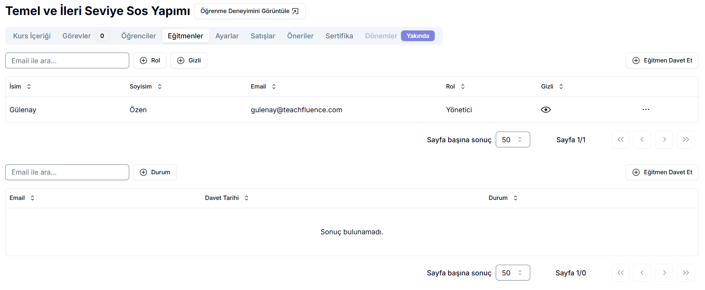Switch to the Öneriler tab
Image resolution: width=705 pixels, height=290 pixels.
click(300, 36)
